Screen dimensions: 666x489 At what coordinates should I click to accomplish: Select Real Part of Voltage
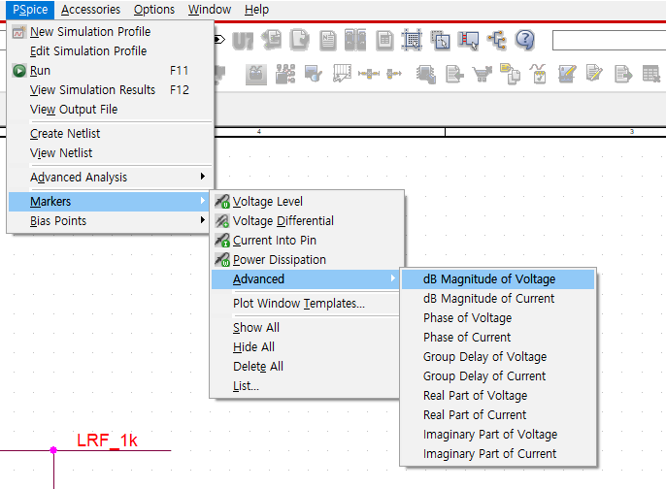tap(498, 396)
